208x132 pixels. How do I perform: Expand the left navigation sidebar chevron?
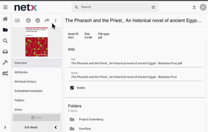pyautogui.click(x=5, y=127)
